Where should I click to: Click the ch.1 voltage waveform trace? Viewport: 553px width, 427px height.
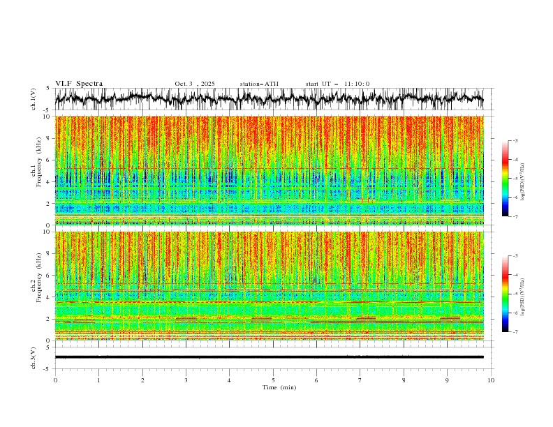tap(269, 98)
